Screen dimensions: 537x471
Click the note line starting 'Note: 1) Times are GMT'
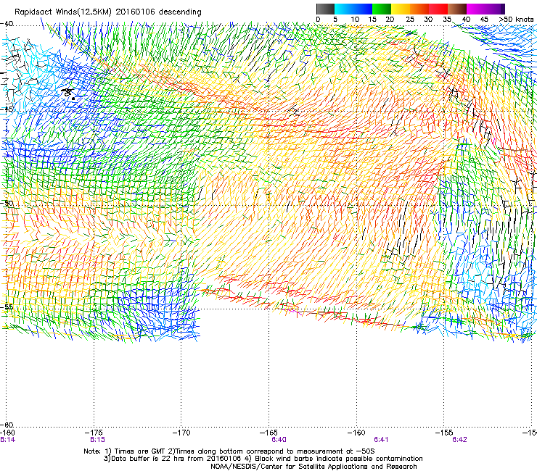coord(229,451)
